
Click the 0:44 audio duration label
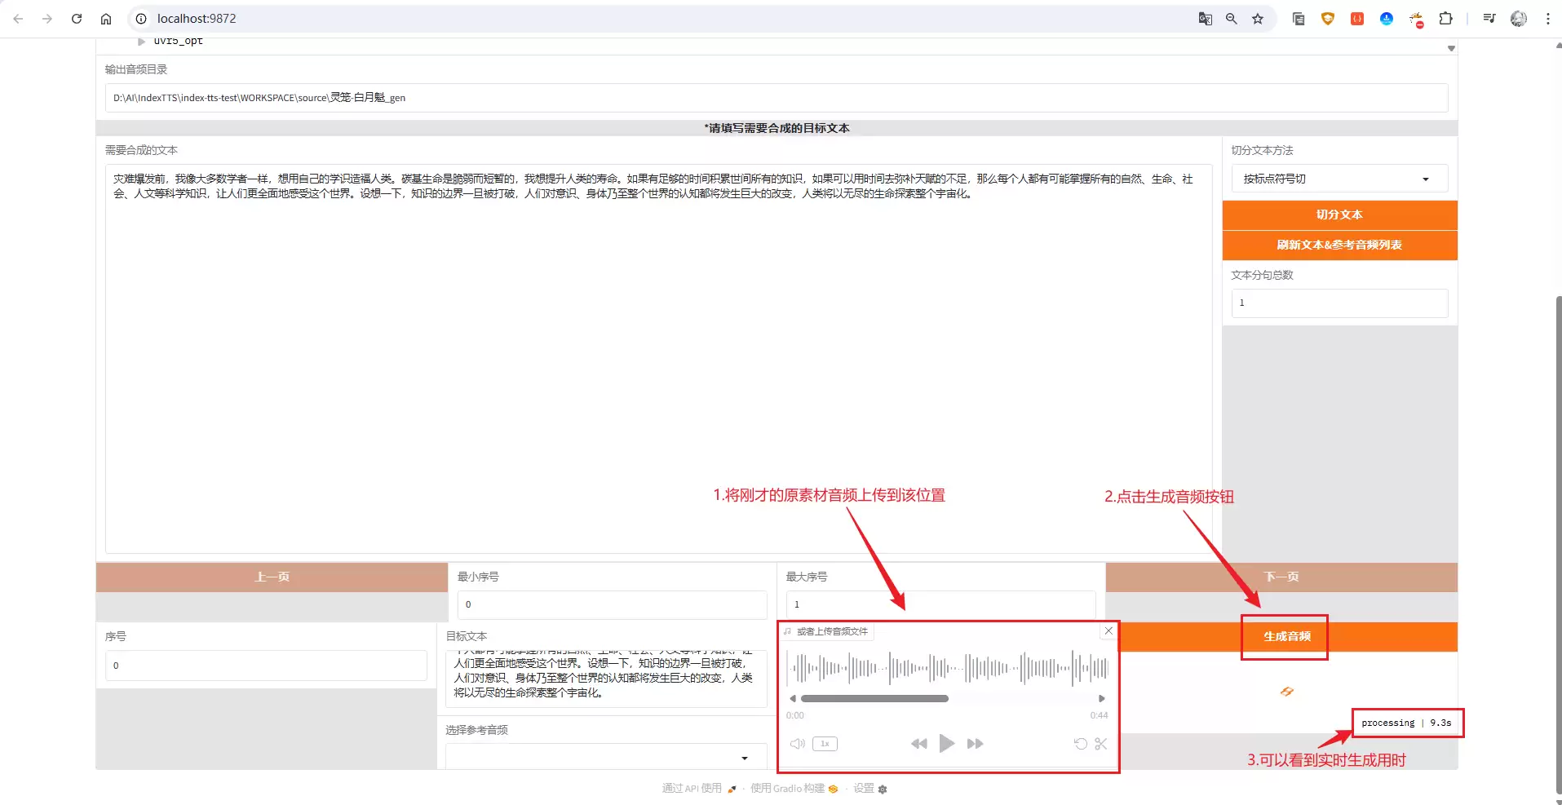[1099, 715]
